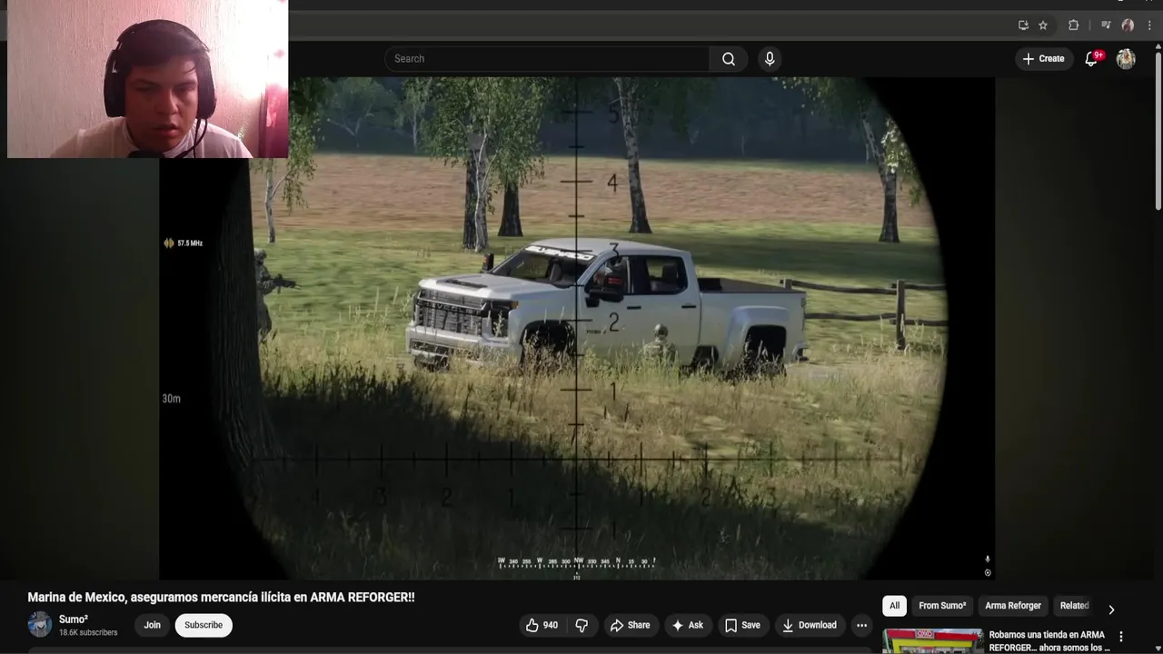Open options menu for Robamos video

[x=1120, y=637]
